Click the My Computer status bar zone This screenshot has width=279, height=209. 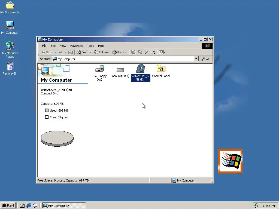click(x=192, y=180)
